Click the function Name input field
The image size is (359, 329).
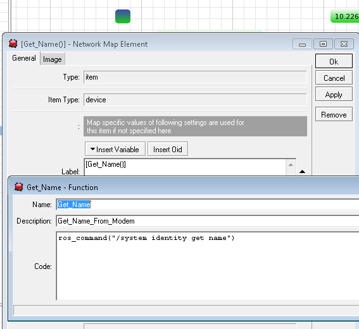point(208,205)
